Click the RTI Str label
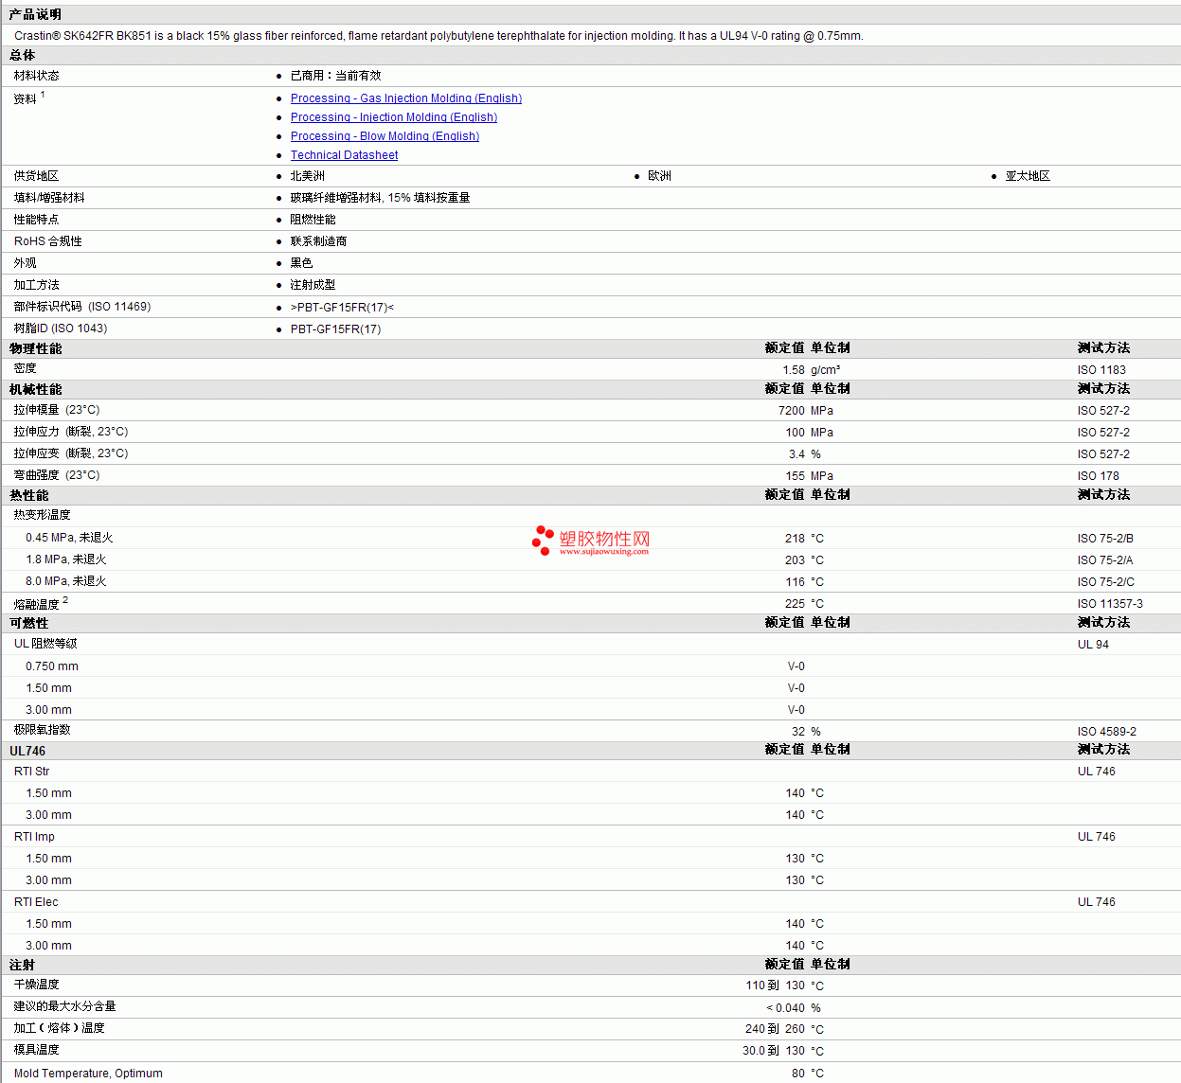This screenshot has width=1181, height=1083. (x=31, y=772)
